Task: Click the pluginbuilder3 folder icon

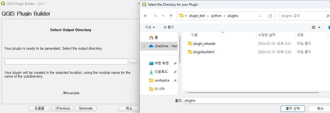Action: [190, 52]
